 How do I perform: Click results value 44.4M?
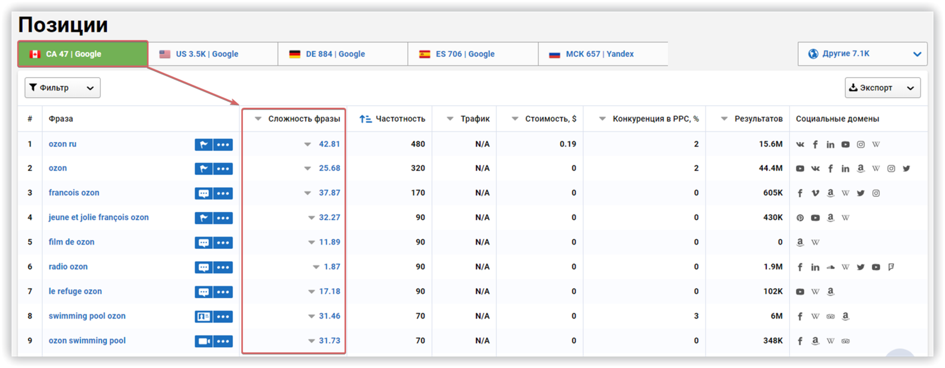pos(771,168)
